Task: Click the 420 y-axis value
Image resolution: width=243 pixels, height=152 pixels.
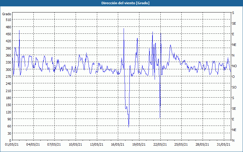Action: coord(9,41)
